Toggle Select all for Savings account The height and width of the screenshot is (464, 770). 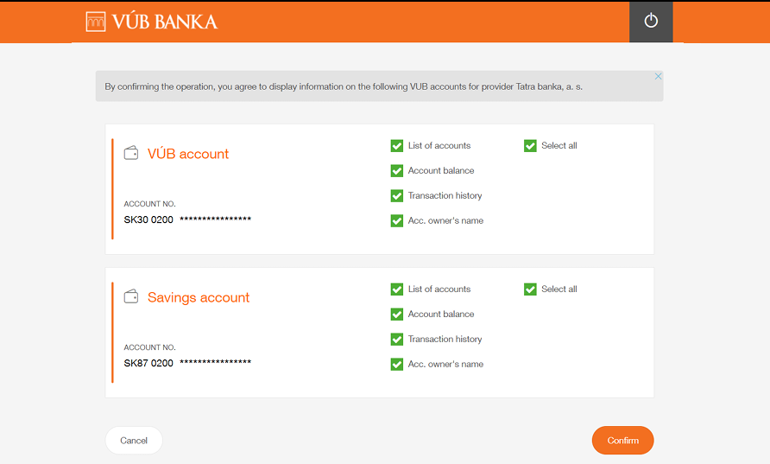(x=530, y=289)
